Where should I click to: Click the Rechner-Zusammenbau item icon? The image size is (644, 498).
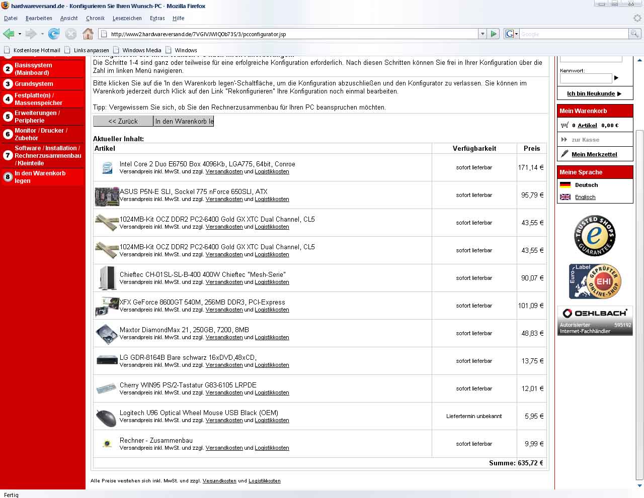click(x=107, y=444)
